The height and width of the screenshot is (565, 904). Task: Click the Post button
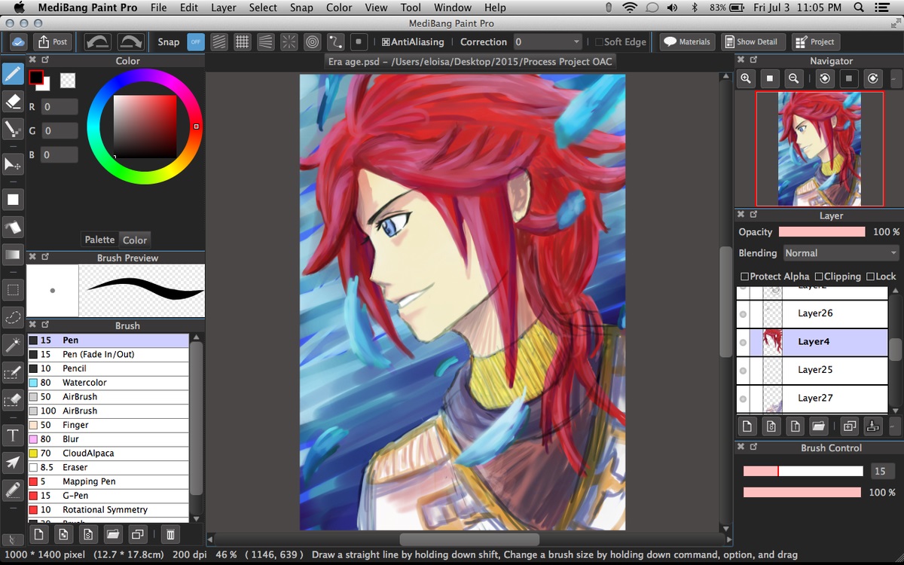[53, 41]
